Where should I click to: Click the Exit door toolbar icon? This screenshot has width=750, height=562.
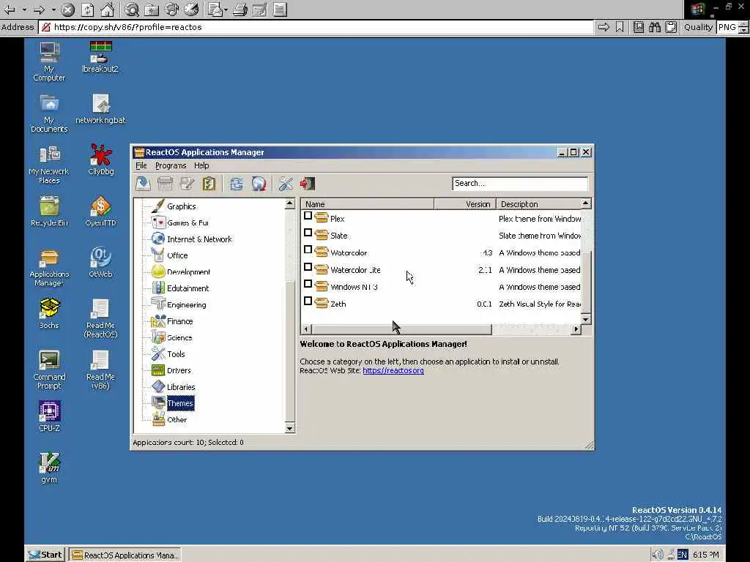click(x=308, y=184)
